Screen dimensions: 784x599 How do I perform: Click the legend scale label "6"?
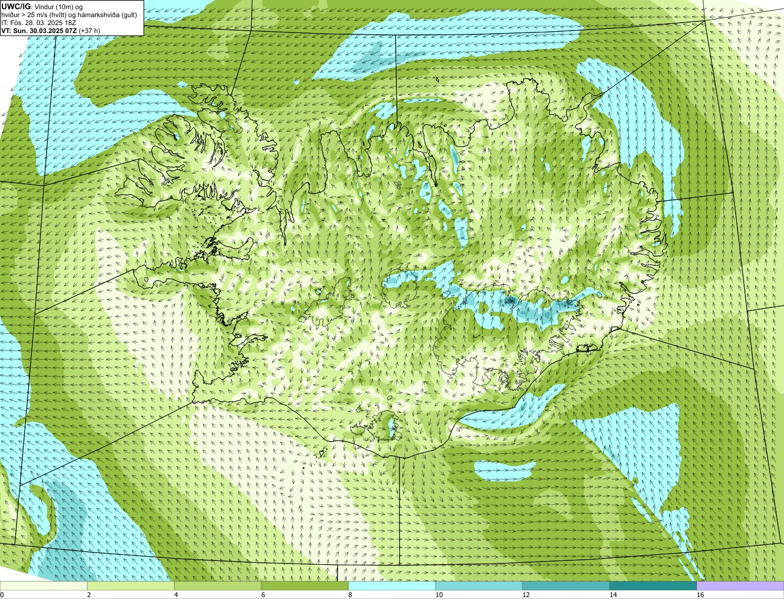263,595
